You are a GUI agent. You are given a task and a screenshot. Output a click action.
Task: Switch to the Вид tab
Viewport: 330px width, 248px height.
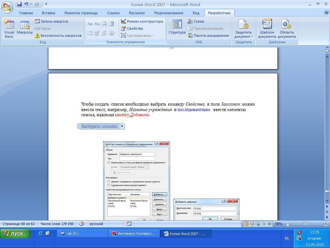(x=196, y=13)
